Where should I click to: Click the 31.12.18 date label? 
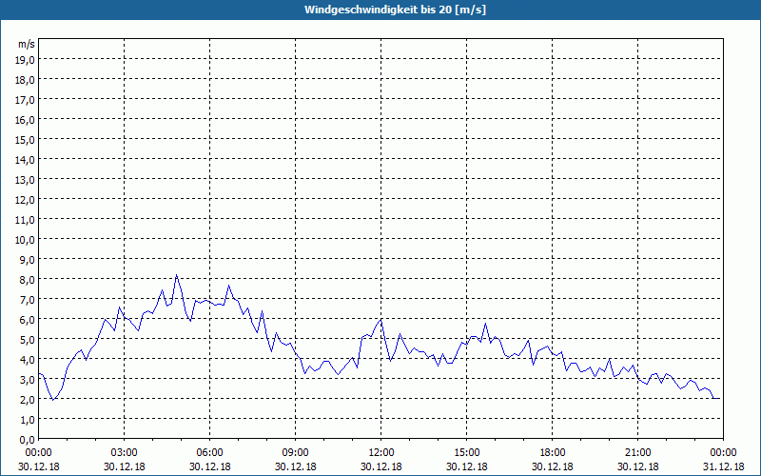pyautogui.click(x=723, y=466)
